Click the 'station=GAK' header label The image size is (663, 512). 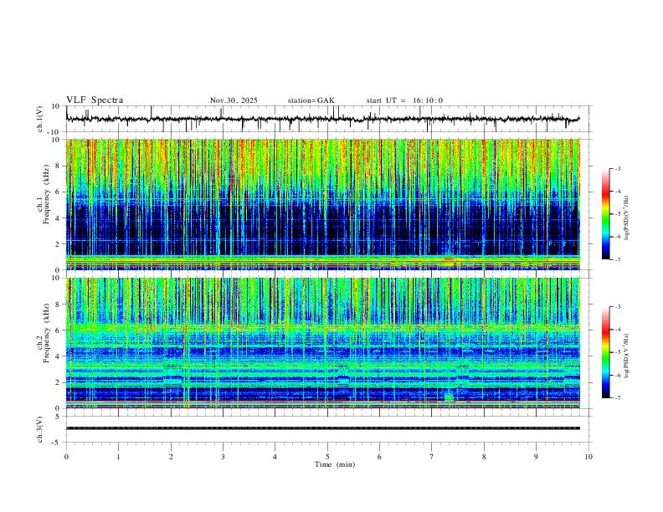[x=311, y=100]
